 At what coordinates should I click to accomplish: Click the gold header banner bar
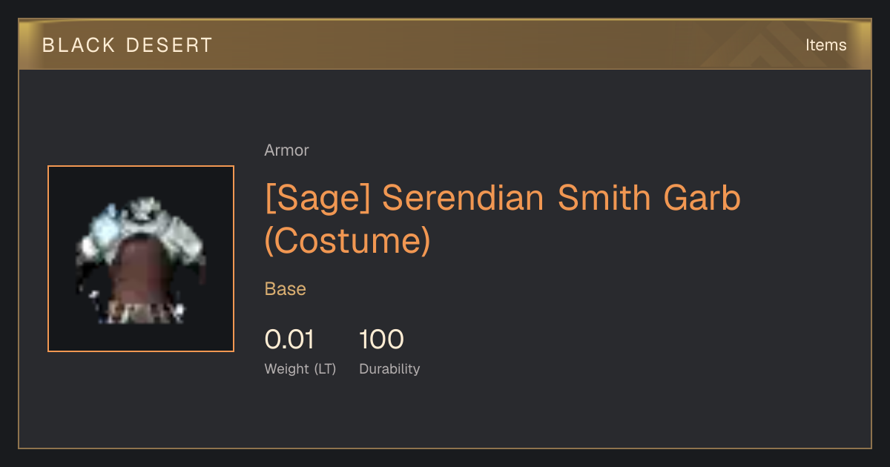point(445,44)
